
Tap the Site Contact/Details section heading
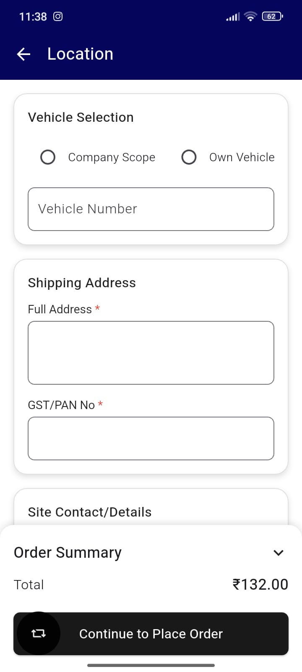click(90, 512)
